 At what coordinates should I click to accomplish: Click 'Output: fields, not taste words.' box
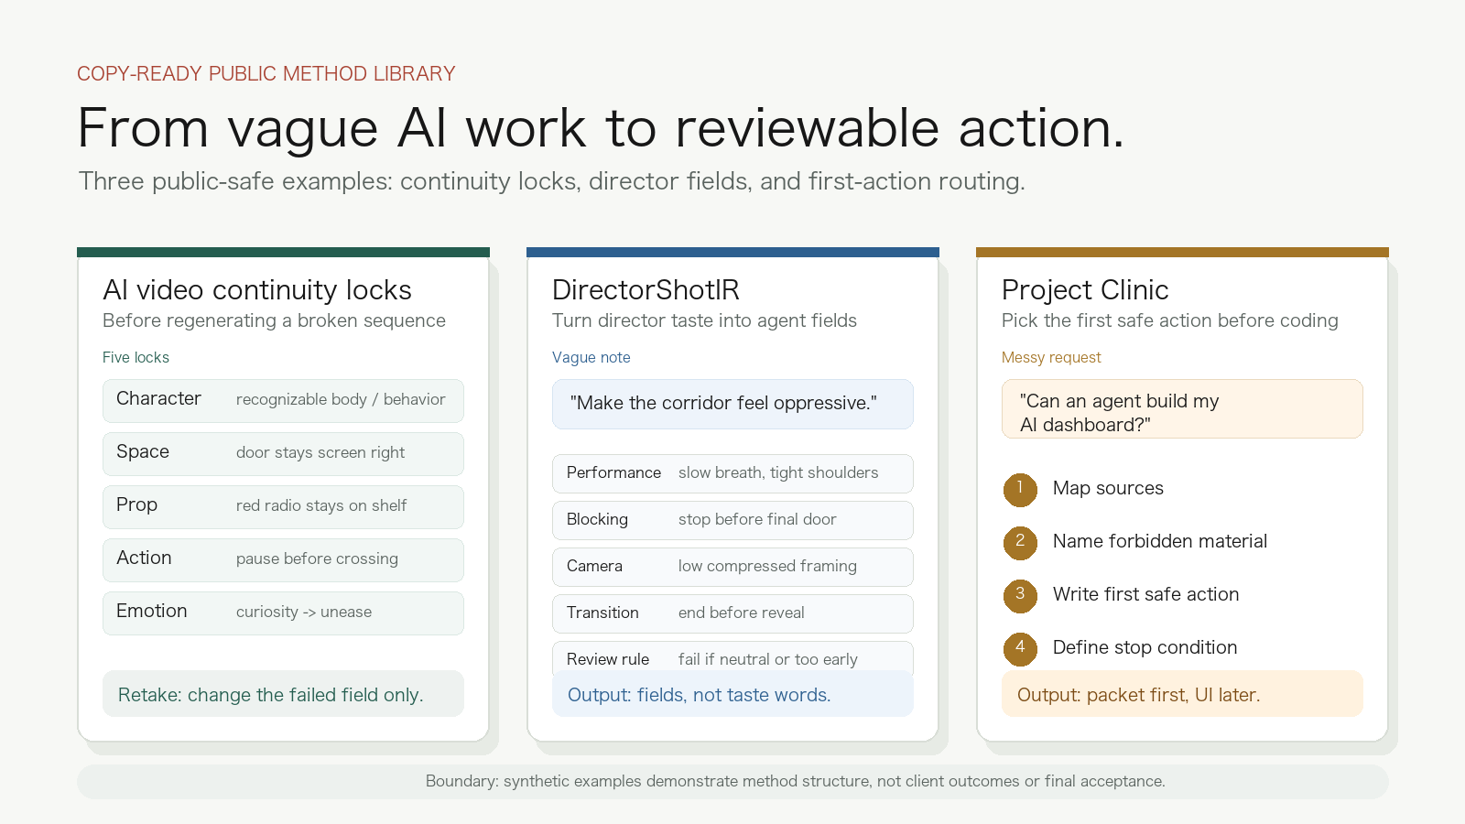click(732, 694)
